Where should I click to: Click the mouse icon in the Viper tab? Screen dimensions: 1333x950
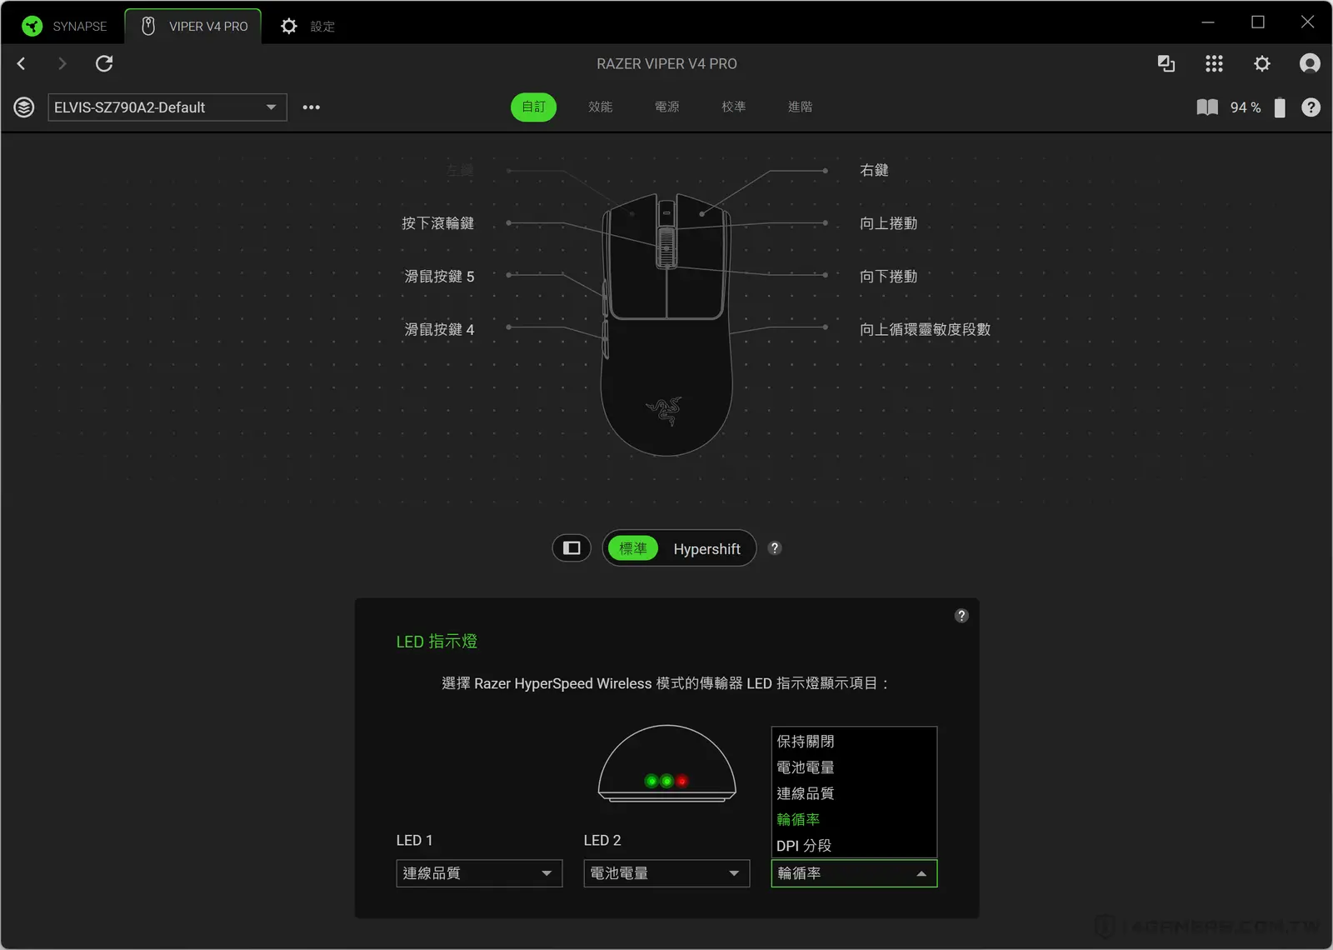tap(148, 26)
